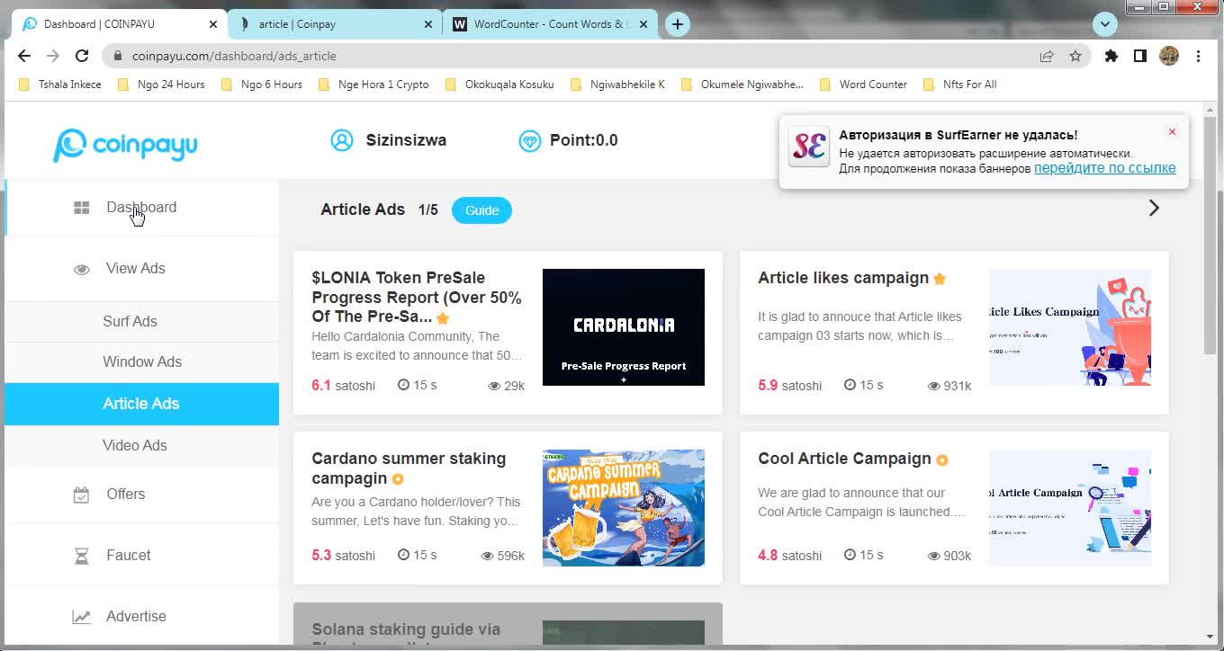Close the SurfEarner notification

pyautogui.click(x=1172, y=132)
